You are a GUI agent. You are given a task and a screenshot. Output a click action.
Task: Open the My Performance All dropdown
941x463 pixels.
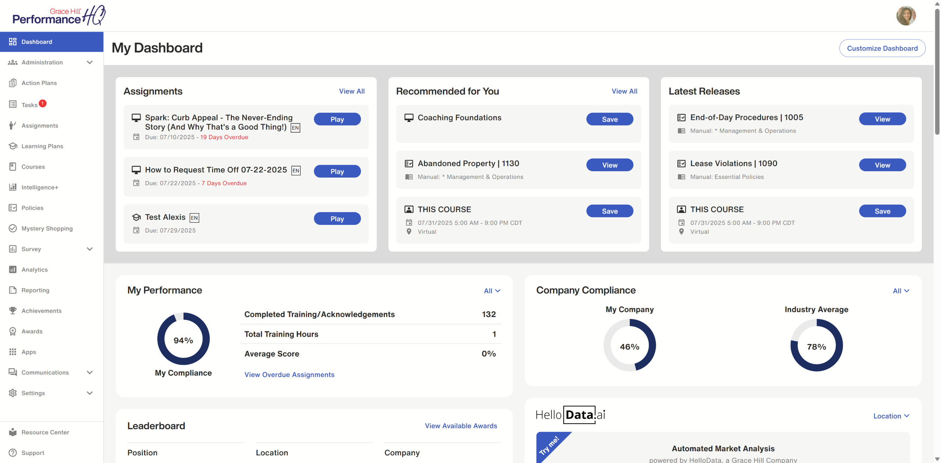(x=492, y=291)
